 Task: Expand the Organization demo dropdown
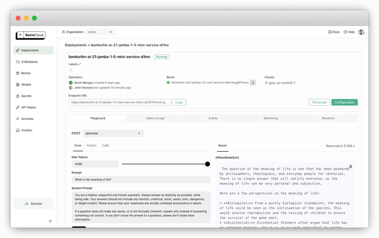[100, 32]
